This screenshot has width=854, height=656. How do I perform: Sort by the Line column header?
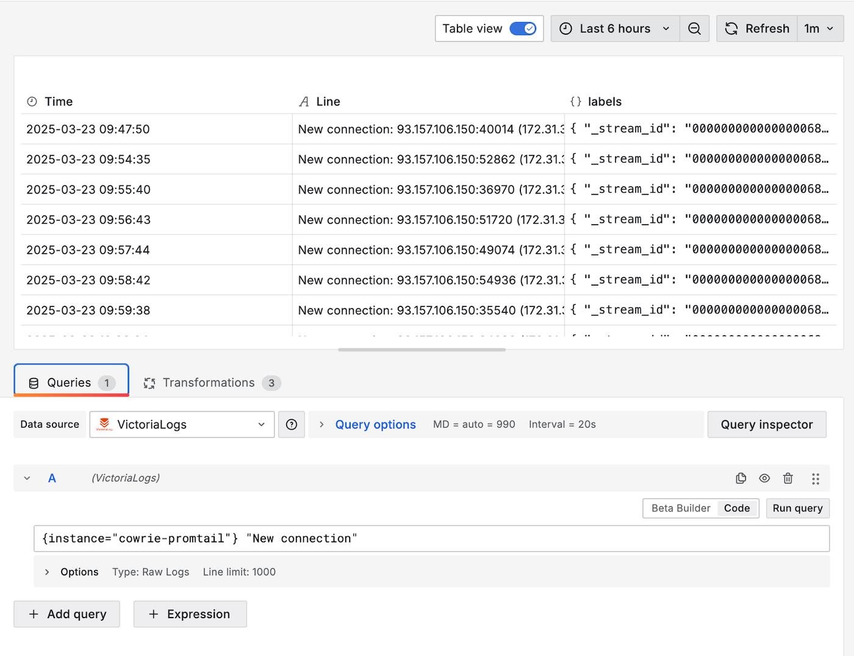(328, 101)
